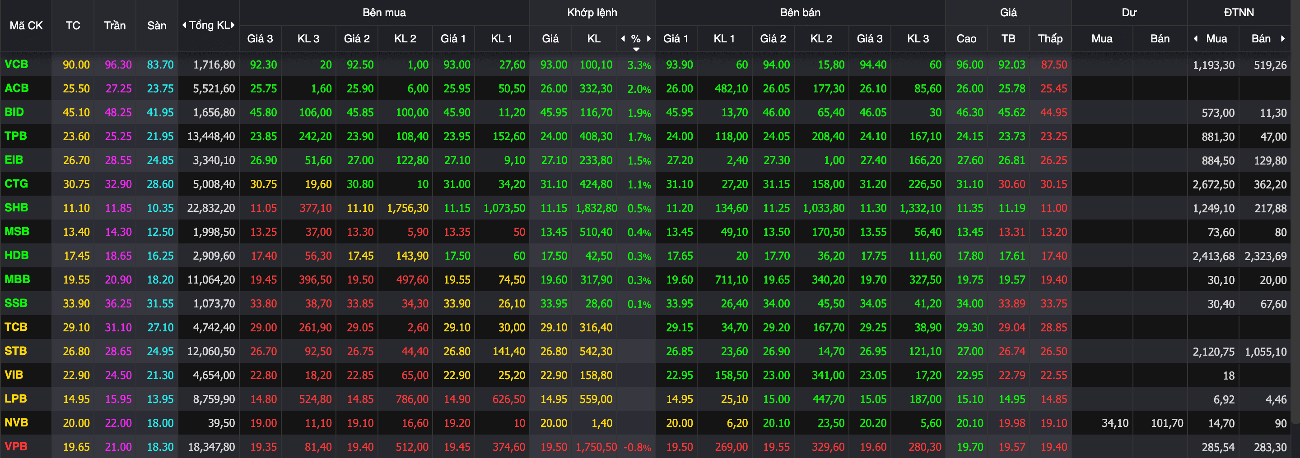Click right arrow beside ĐTNN Bán header
Screen dimensions: 1300x458
click(1283, 39)
